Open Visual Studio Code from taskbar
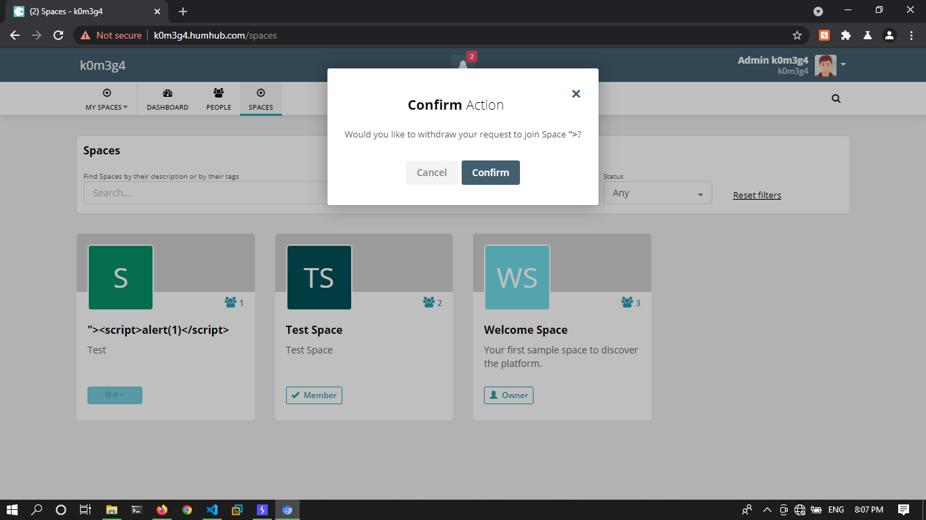 point(212,510)
